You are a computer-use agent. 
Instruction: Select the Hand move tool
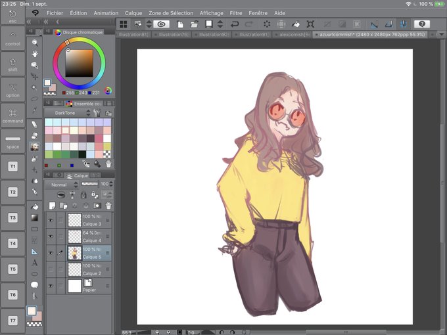(34, 54)
